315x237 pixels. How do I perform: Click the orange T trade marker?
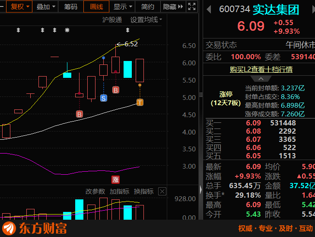pyautogui.click(x=140, y=102)
